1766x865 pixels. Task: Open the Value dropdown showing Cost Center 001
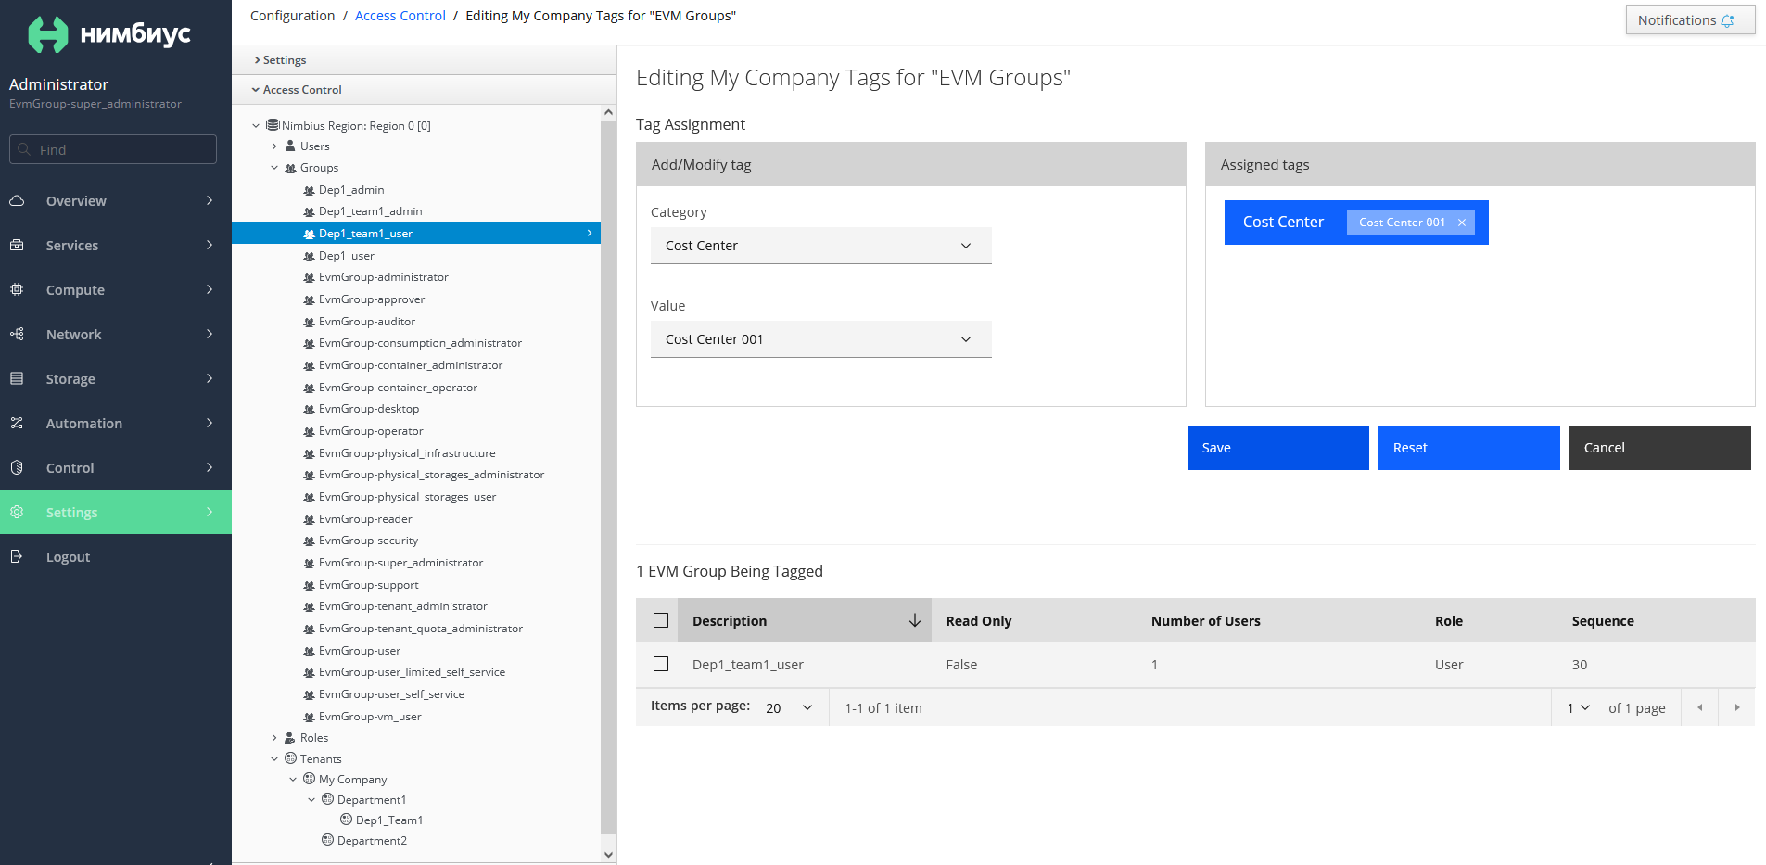821,339
